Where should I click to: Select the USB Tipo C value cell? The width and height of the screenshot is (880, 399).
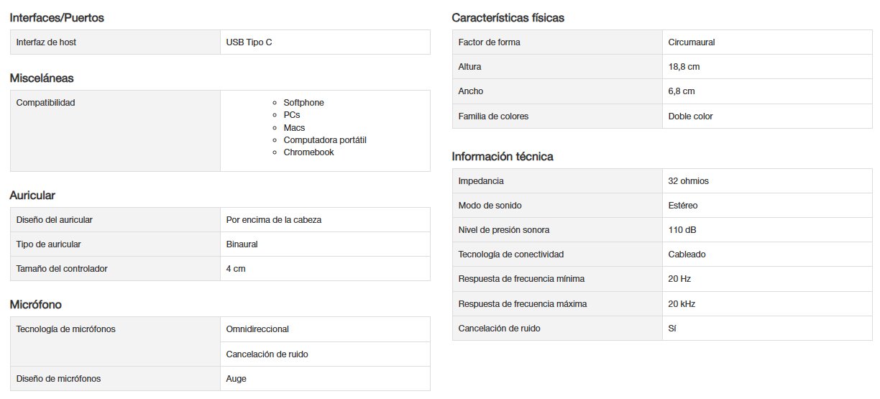(325, 42)
